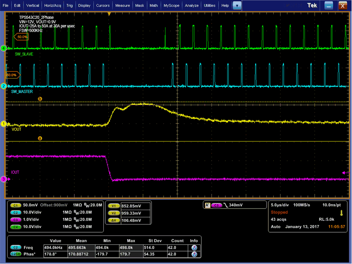Open the Cursors menu

(103, 6)
